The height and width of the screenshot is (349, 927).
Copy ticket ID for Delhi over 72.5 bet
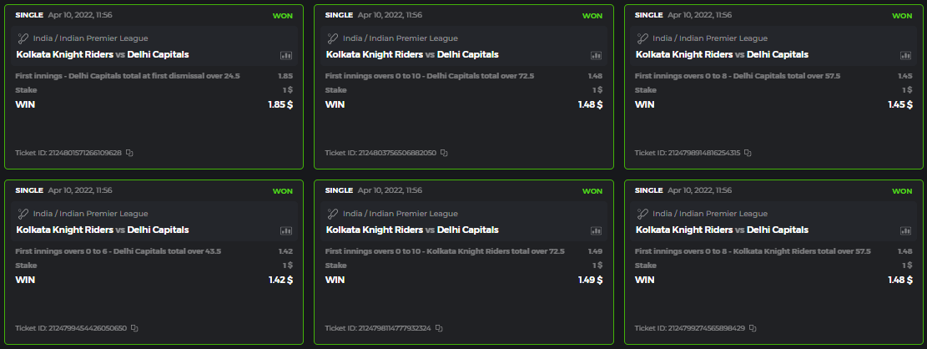[x=444, y=154]
